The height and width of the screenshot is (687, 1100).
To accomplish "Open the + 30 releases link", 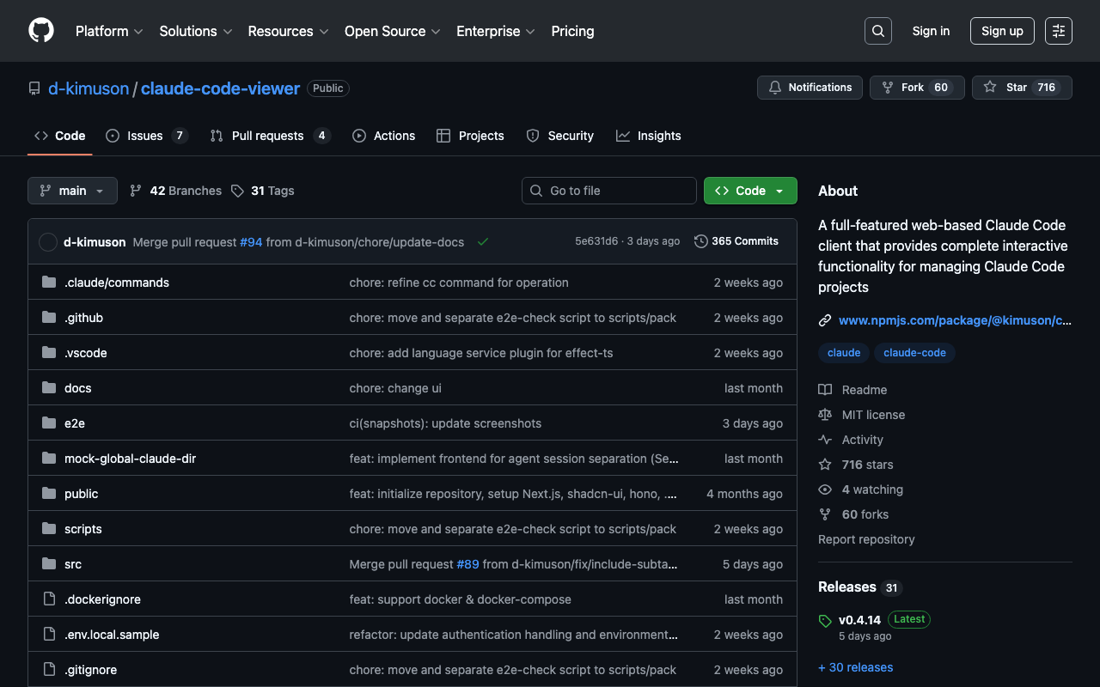I will pyautogui.click(x=855, y=667).
